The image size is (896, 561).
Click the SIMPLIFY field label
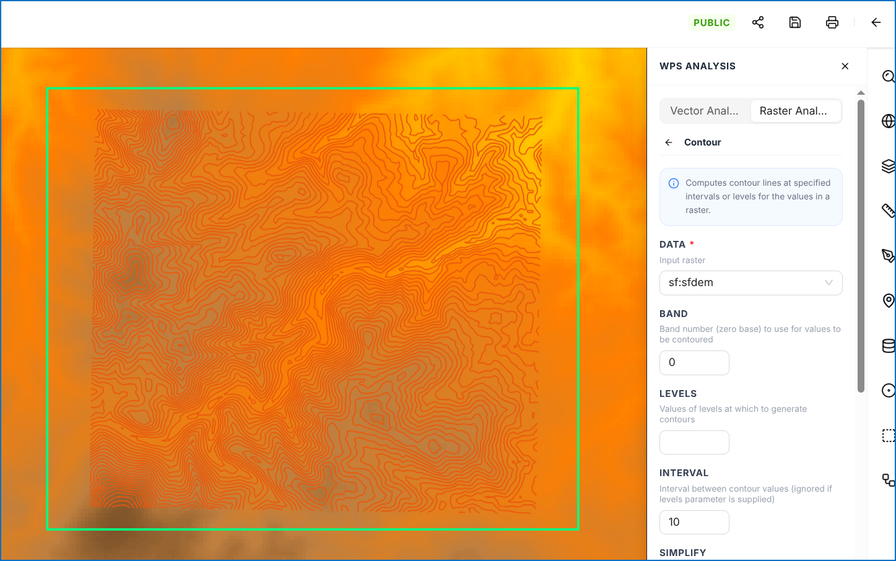click(x=682, y=553)
